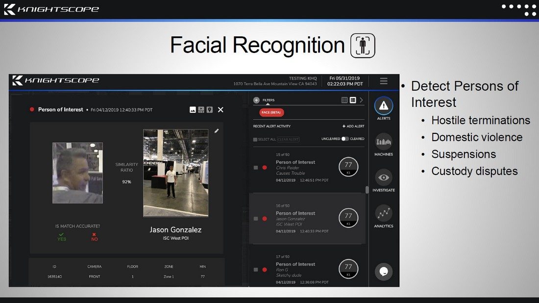Toggle the Uncleared/Cleared switch
539x303 pixels.
coord(345,139)
